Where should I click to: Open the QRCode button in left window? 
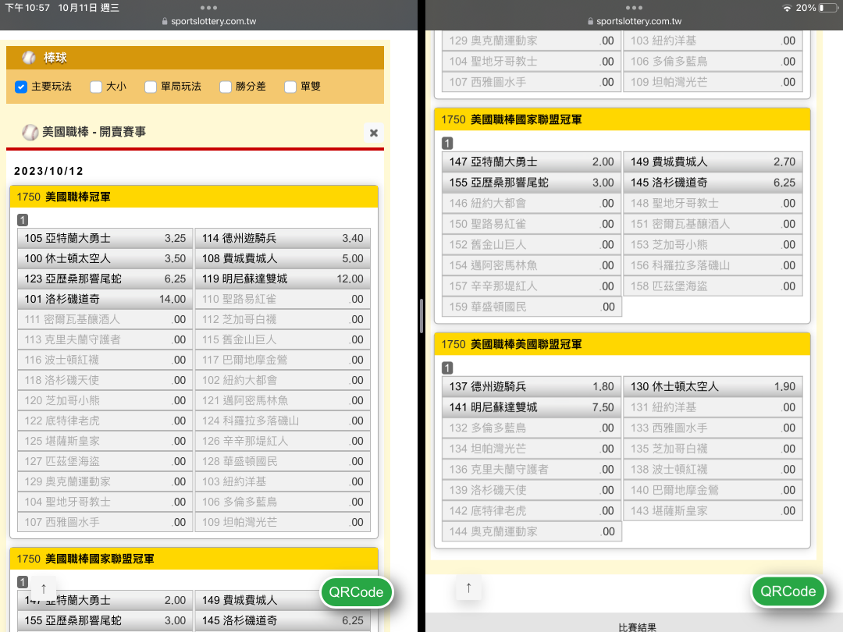pos(357,592)
